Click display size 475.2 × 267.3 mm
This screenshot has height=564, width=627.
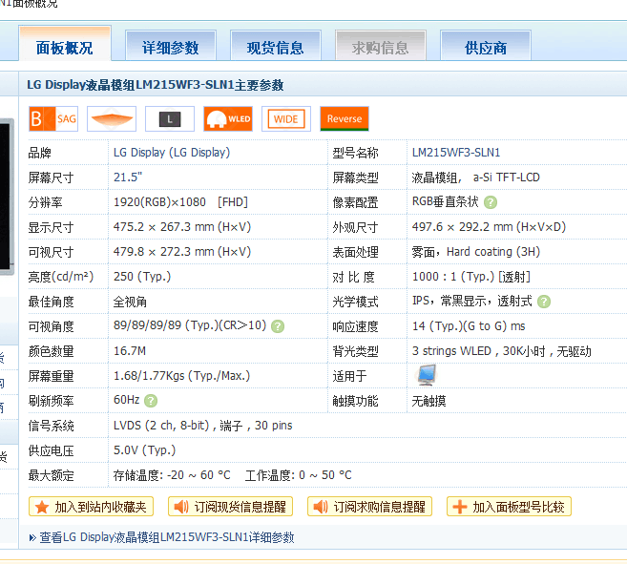tap(182, 227)
